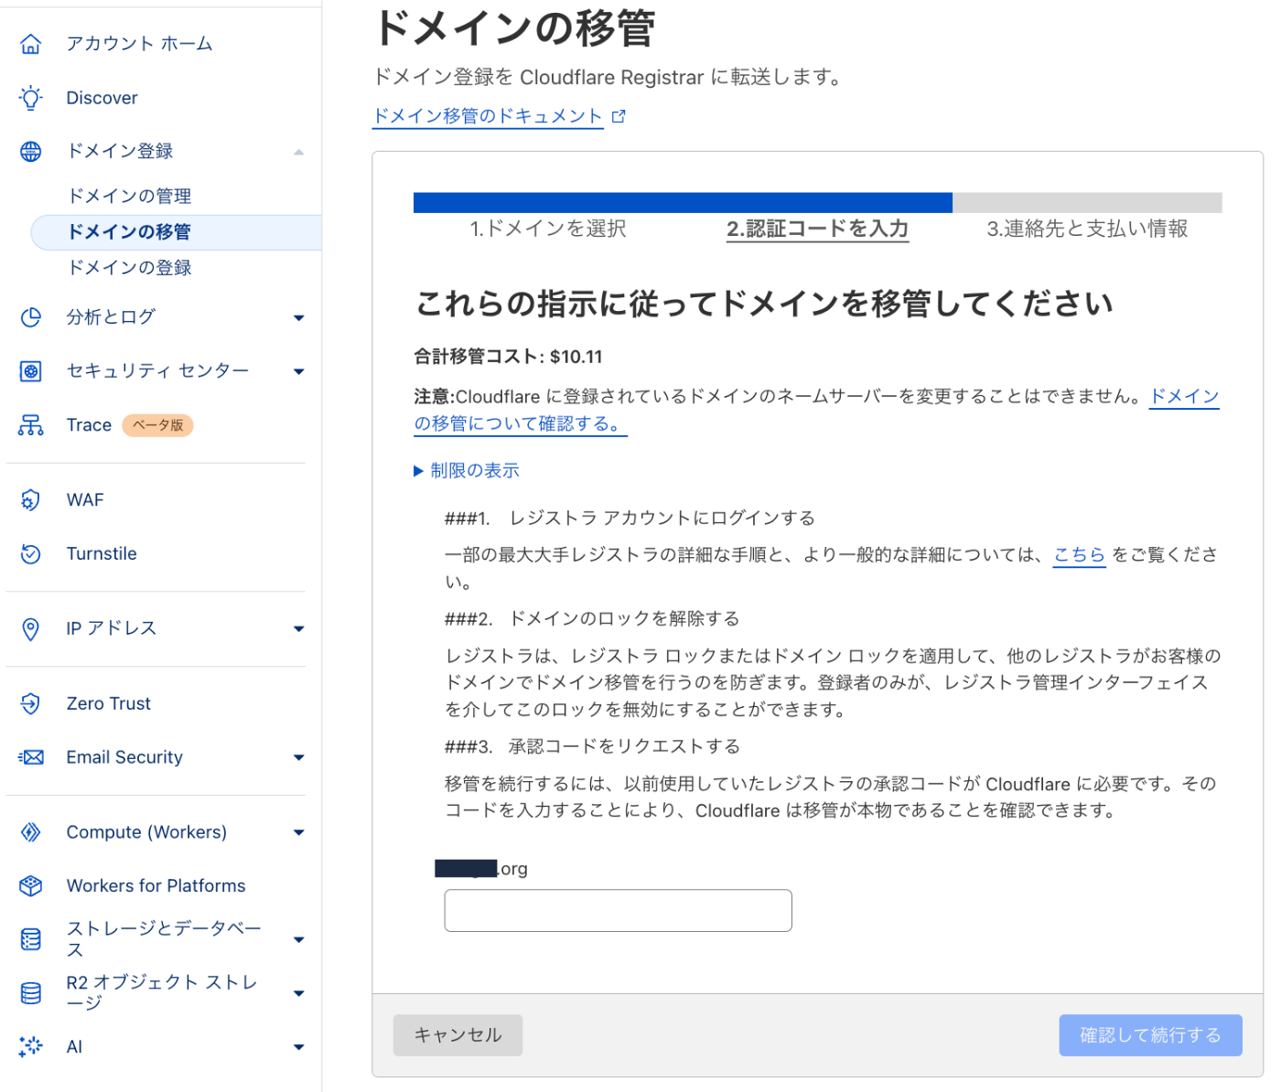Image resolution: width=1281 pixels, height=1092 pixels.
Task: Open the WAF menu item
Action: point(85,500)
